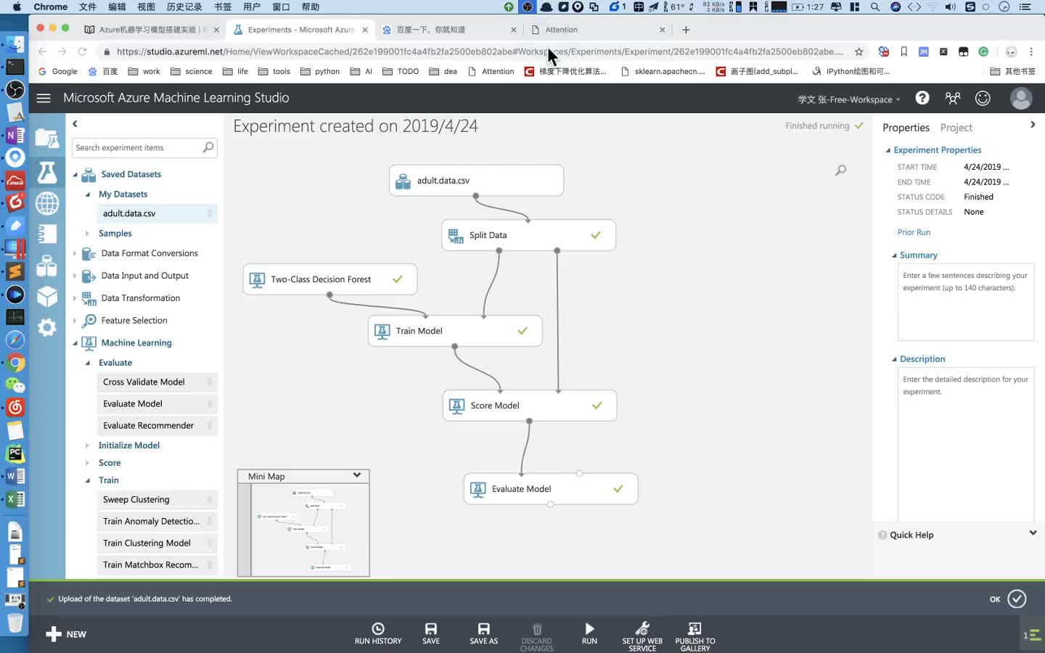Expand Data Input and Output category
This screenshot has height=653, width=1045.
point(75,276)
